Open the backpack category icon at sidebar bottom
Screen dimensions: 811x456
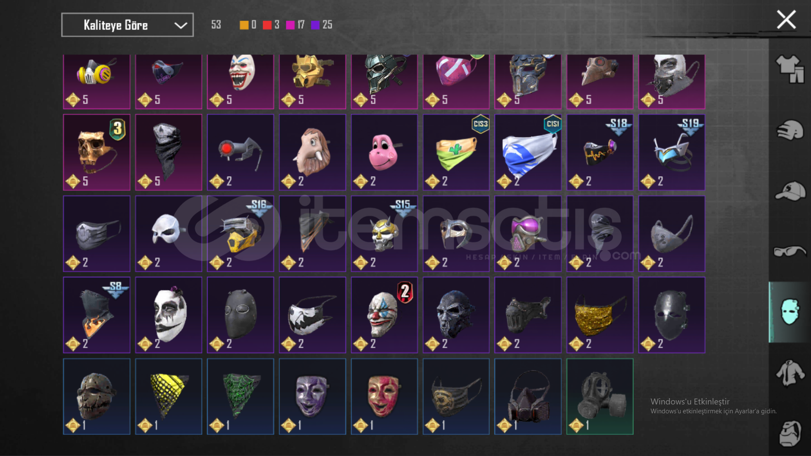(789, 433)
